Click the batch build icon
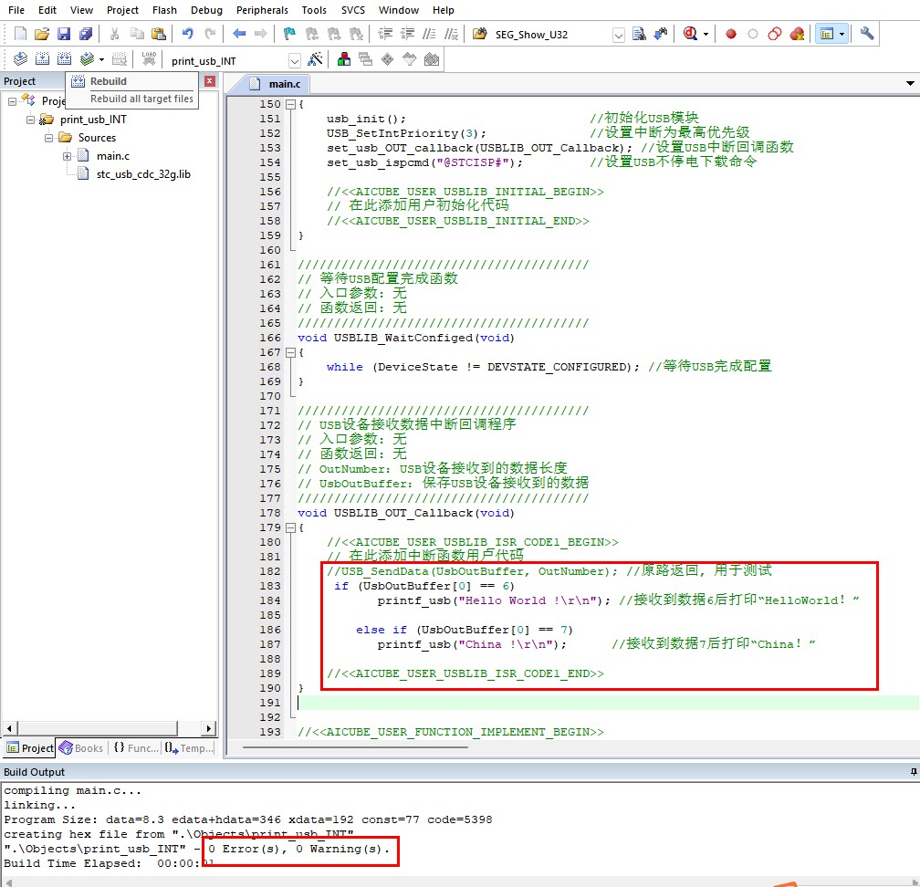920x887 pixels. click(87, 58)
